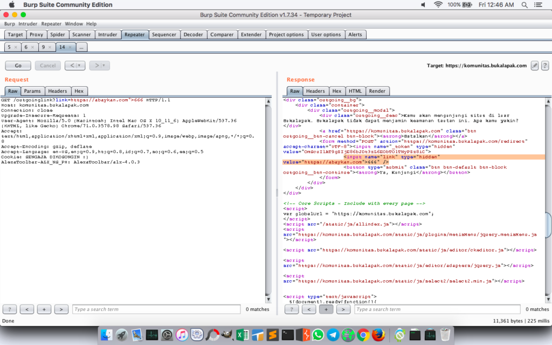Expand the forward history dropdown arrow
The width and height of the screenshot is (552, 345).
(105, 66)
